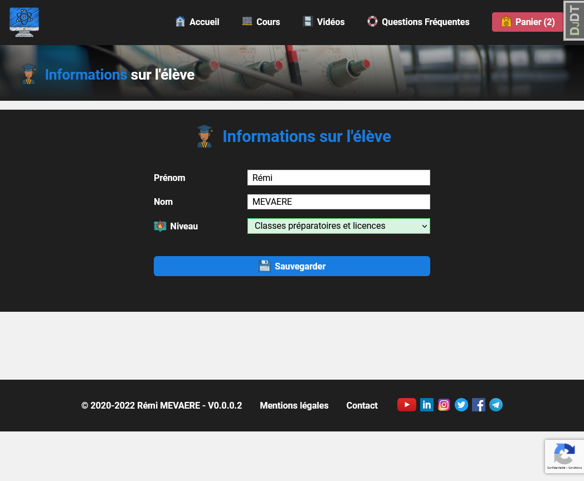Open the Panier (2) cart button

coord(527,22)
